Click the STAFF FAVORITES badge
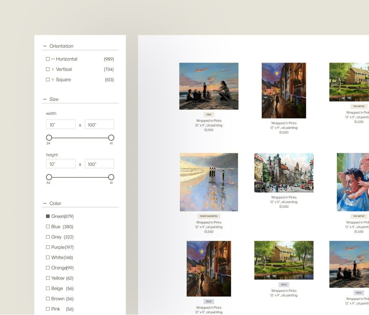The image size is (369, 315). click(x=209, y=216)
